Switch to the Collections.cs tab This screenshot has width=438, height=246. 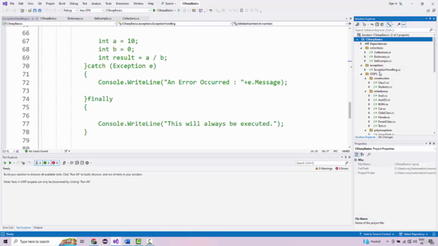point(131,18)
